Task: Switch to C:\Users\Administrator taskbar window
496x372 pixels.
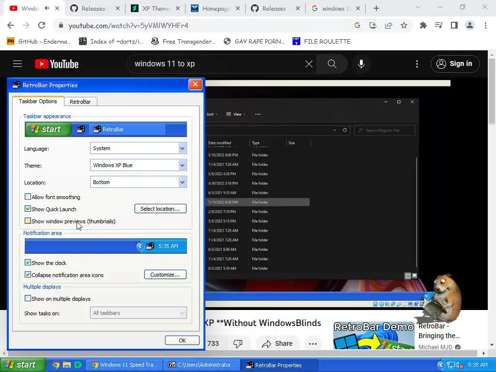Action: [x=201, y=365]
